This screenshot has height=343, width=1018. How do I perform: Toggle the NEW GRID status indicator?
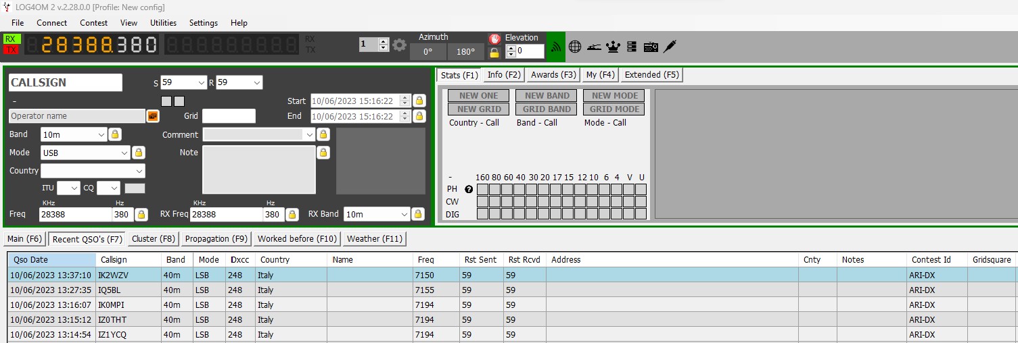tap(478, 109)
